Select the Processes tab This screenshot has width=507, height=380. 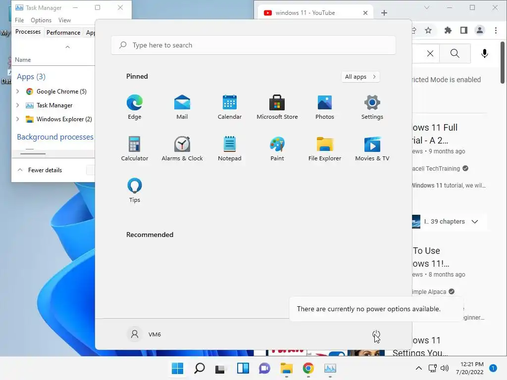[x=28, y=32]
